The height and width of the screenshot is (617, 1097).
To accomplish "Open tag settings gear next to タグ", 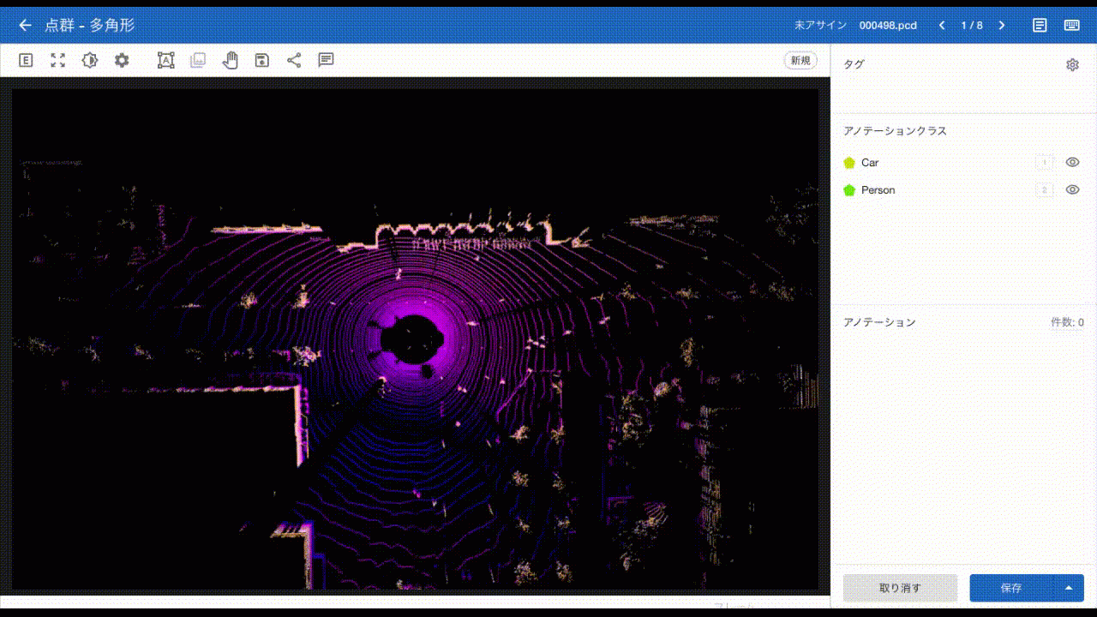I will [x=1072, y=65].
